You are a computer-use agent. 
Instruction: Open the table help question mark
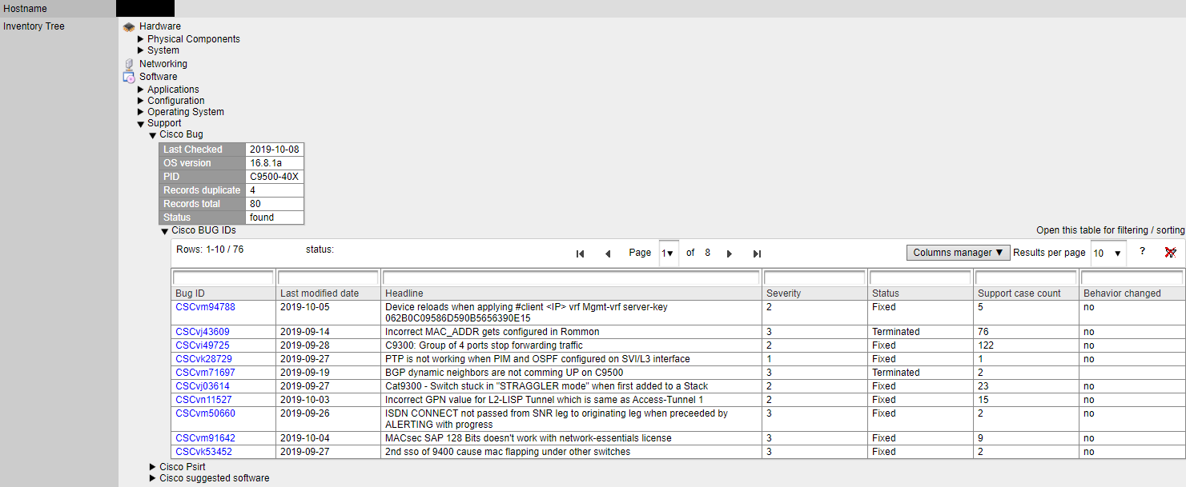1143,251
